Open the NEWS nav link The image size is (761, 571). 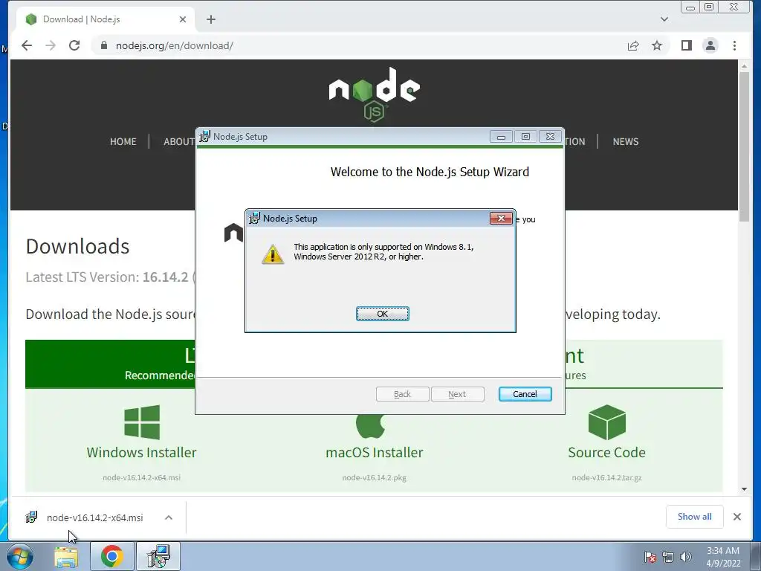pos(625,142)
